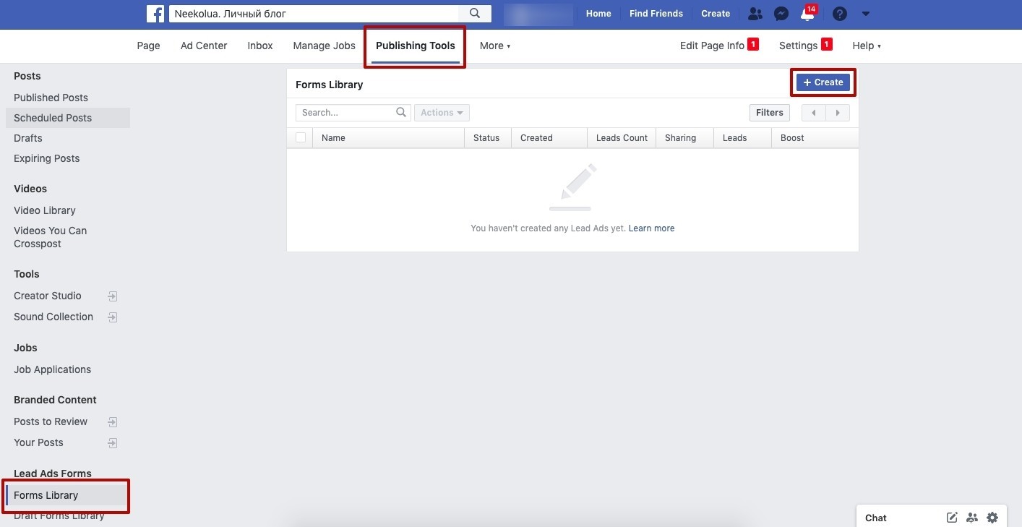Open Posts to Review in sidebar
This screenshot has width=1022, height=527.
51,421
